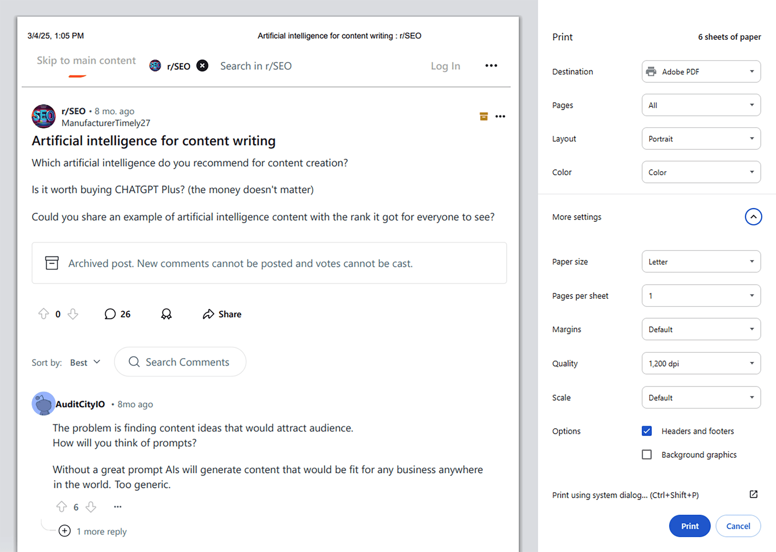Image resolution: width=776 pixels, height=552 pixels.
Task: Open the Color print option selector
Action: point(701,172)
